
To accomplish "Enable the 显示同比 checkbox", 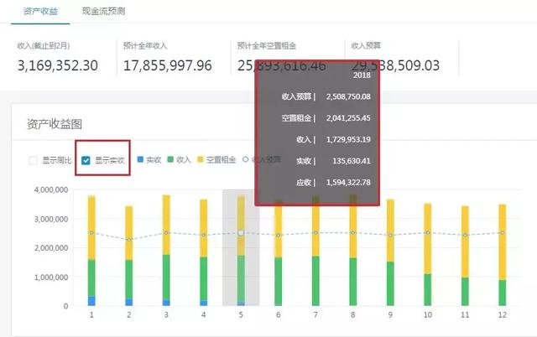I will (34, 159).
